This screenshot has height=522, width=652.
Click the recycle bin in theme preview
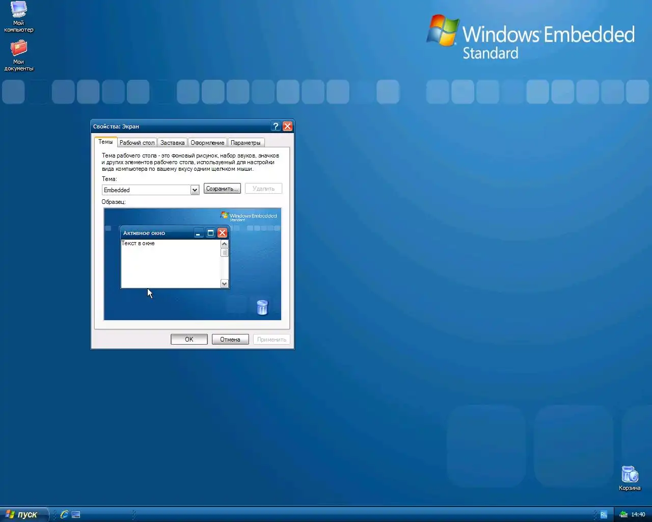click(x=262, y=307)
